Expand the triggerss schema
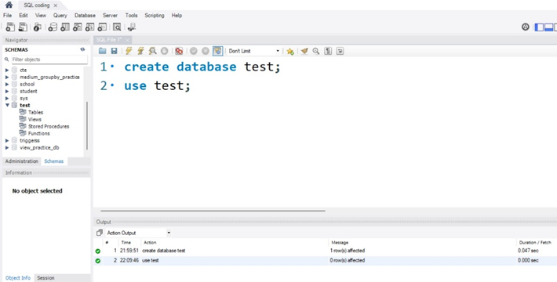The image size is (557, 282). click(7, 140)
